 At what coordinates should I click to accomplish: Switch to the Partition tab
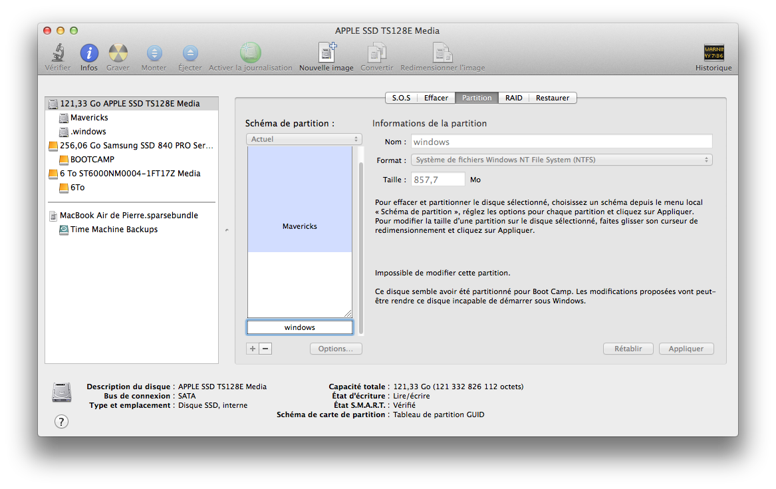click(x=477, y=98)
